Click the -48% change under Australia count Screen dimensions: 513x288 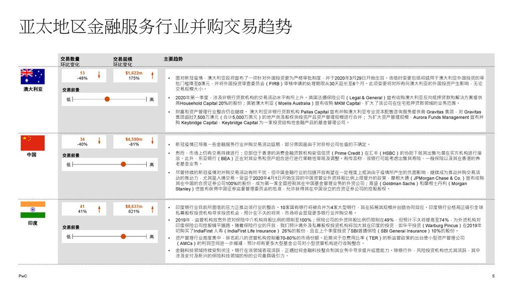coord(82,78)
